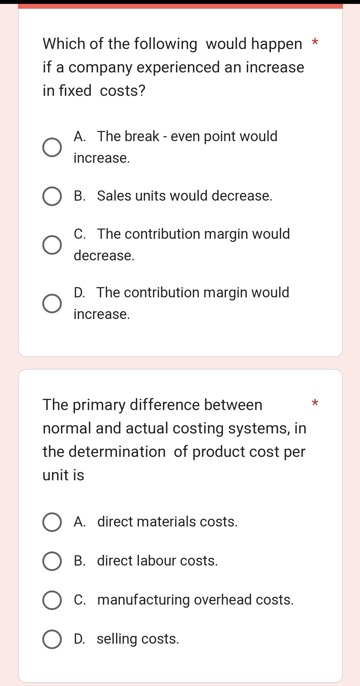Click the red asterisk beside fixed costs question
Viewport: 360px width, 686px height.
[x=314, y=42]
